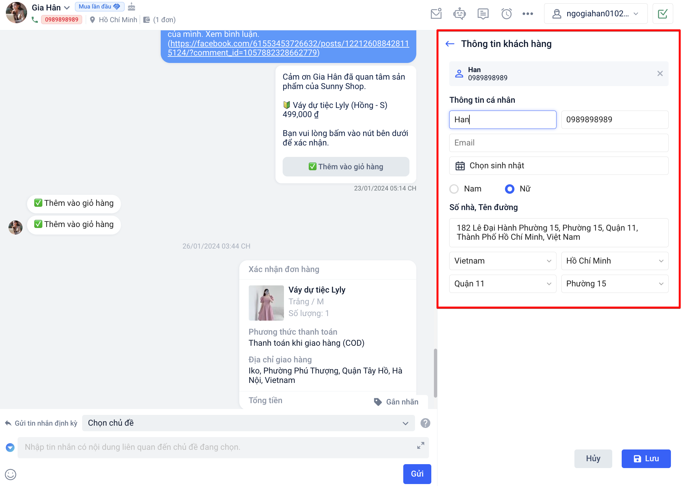Viewport: 682px width, 486px height.
Task: Click the Hủy cancel button
Action: (593, 459)
